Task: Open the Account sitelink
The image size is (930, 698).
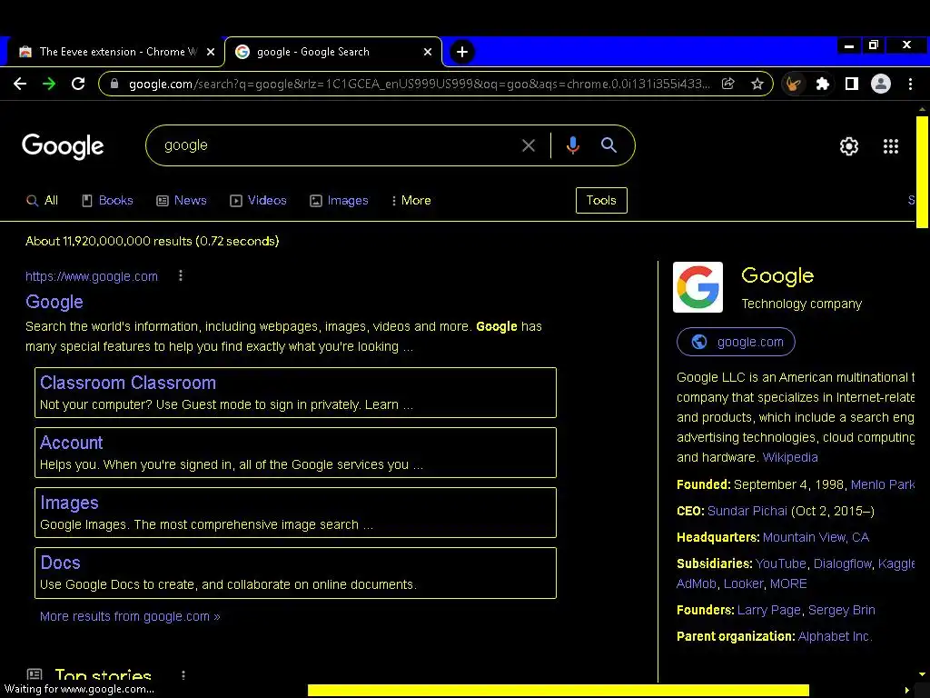Action: (71, 443)
